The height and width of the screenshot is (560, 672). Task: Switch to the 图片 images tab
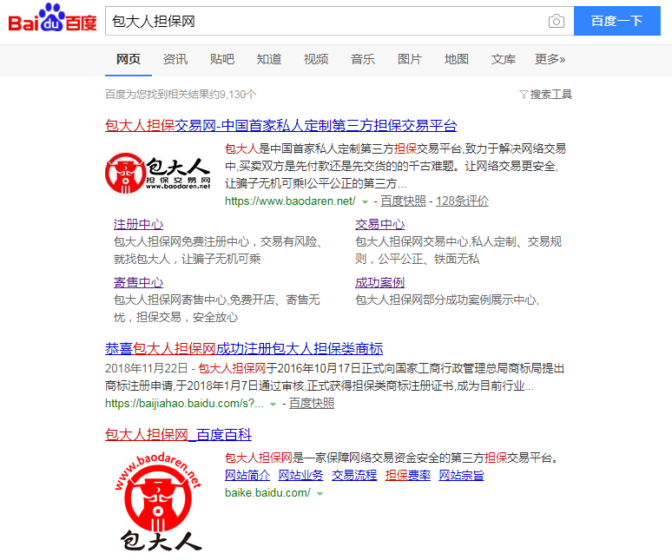(409, 59)
